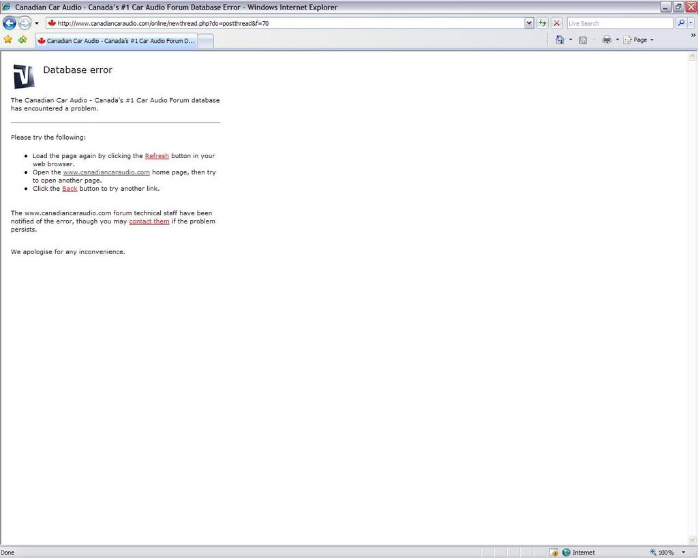Click the Back navigation arrow
The image size is (698, 558).
point(9,22)
